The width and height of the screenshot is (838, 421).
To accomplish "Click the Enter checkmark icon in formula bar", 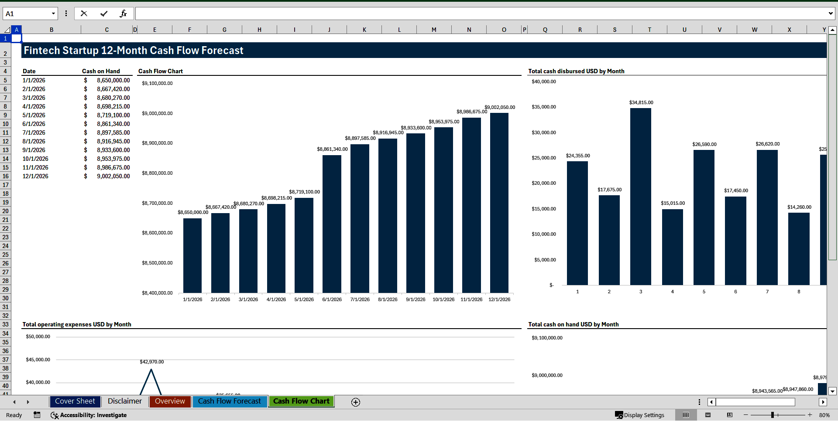I will click(104, 13).
